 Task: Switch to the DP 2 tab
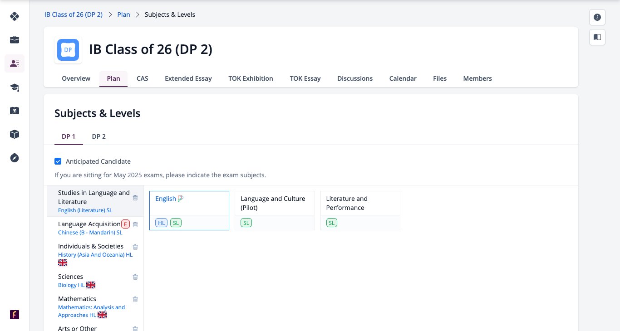[99, 136]
